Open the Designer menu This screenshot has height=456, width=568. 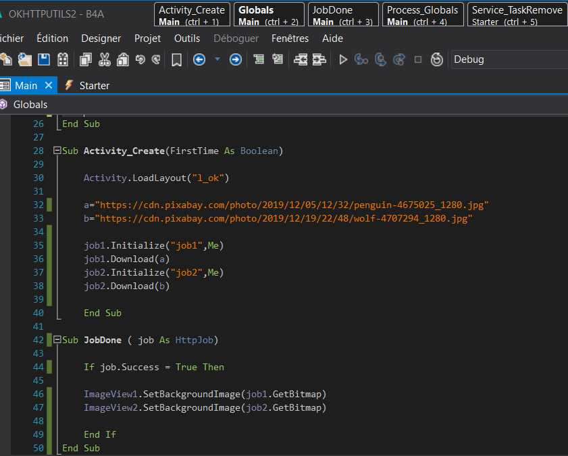coord(101,39)
